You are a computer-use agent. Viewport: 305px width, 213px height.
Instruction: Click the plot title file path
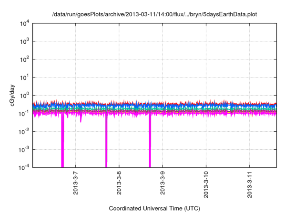click(154, 14)
